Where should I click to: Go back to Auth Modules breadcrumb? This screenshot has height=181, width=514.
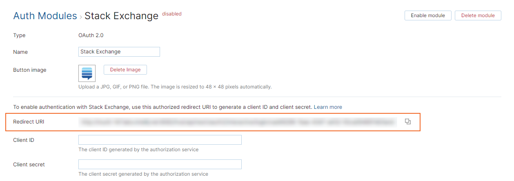45,16
